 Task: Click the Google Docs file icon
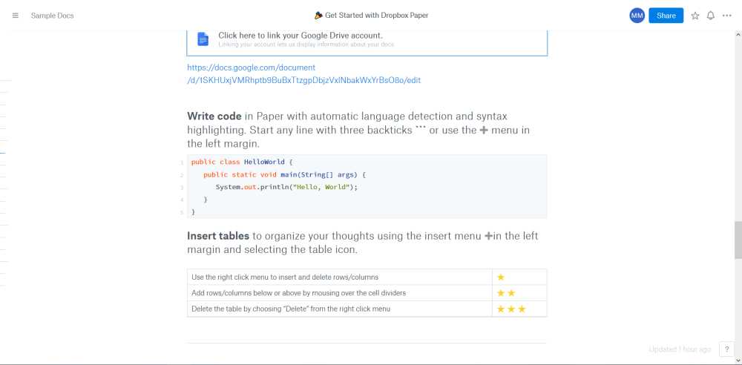click(203, 39)
